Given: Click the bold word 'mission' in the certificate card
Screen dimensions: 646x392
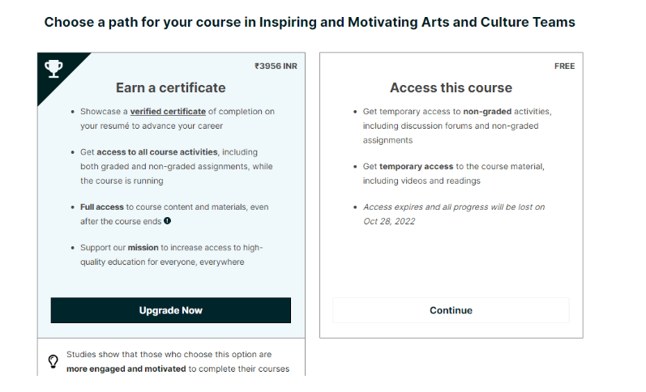Looking at the screenshot, I should point(143,248).
